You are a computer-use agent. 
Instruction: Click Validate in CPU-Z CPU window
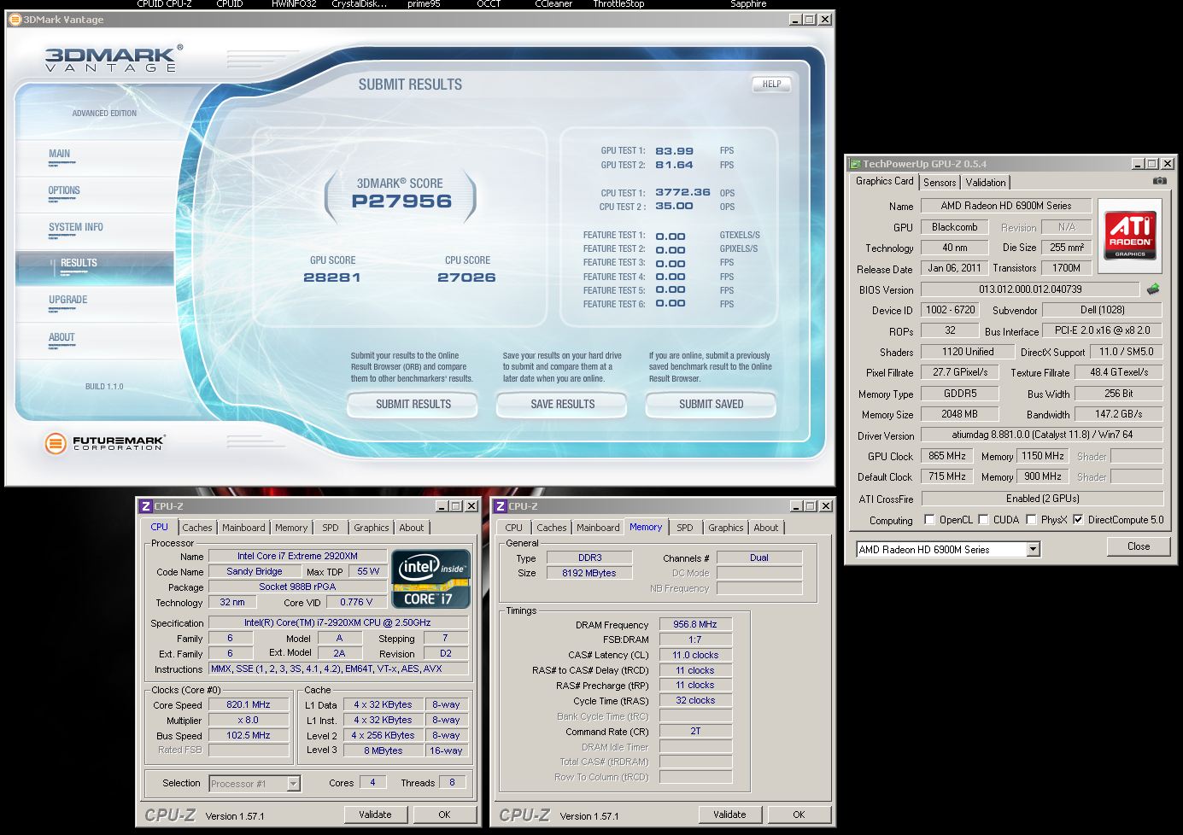pyautogui.click(x=375, y=815)
